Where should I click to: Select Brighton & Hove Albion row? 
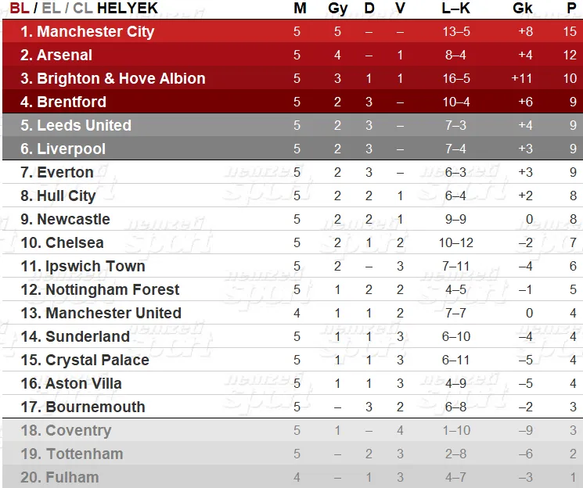point(293,78)
